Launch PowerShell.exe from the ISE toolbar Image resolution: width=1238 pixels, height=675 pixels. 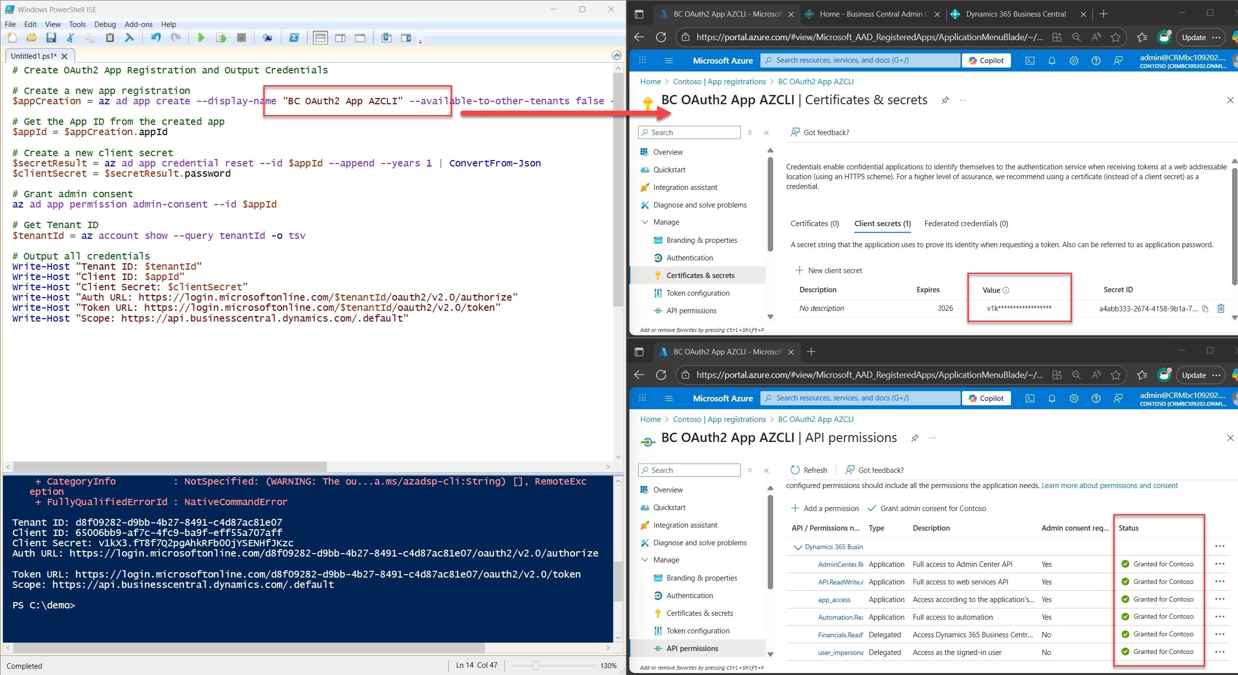pyautogui.click(x=294, y=38)
